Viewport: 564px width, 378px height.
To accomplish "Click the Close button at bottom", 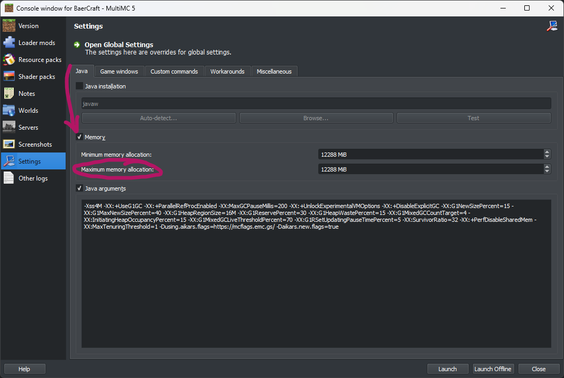I will click(x=539, y=368).
